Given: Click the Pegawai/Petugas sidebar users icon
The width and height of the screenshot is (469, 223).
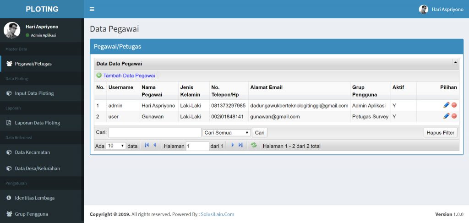Looking at the screenshot, I should pos(9,64).
